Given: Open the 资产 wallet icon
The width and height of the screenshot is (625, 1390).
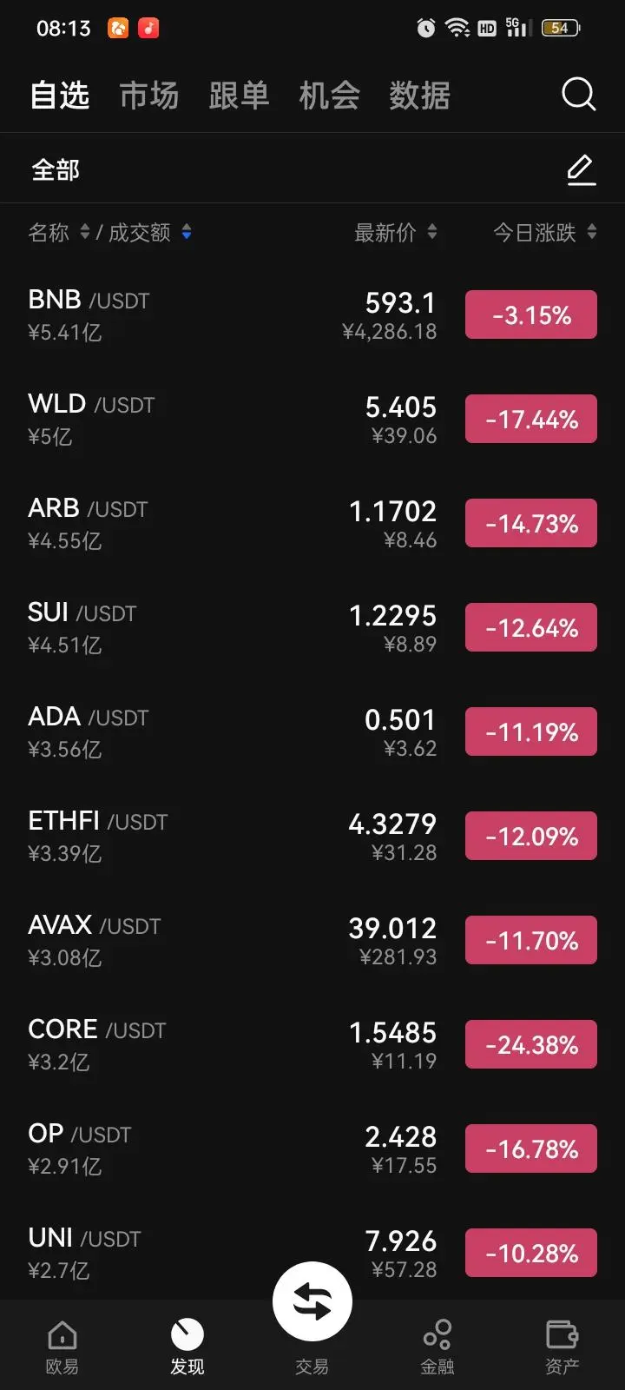Looking at the screenshot, I should coord(562,1334).
